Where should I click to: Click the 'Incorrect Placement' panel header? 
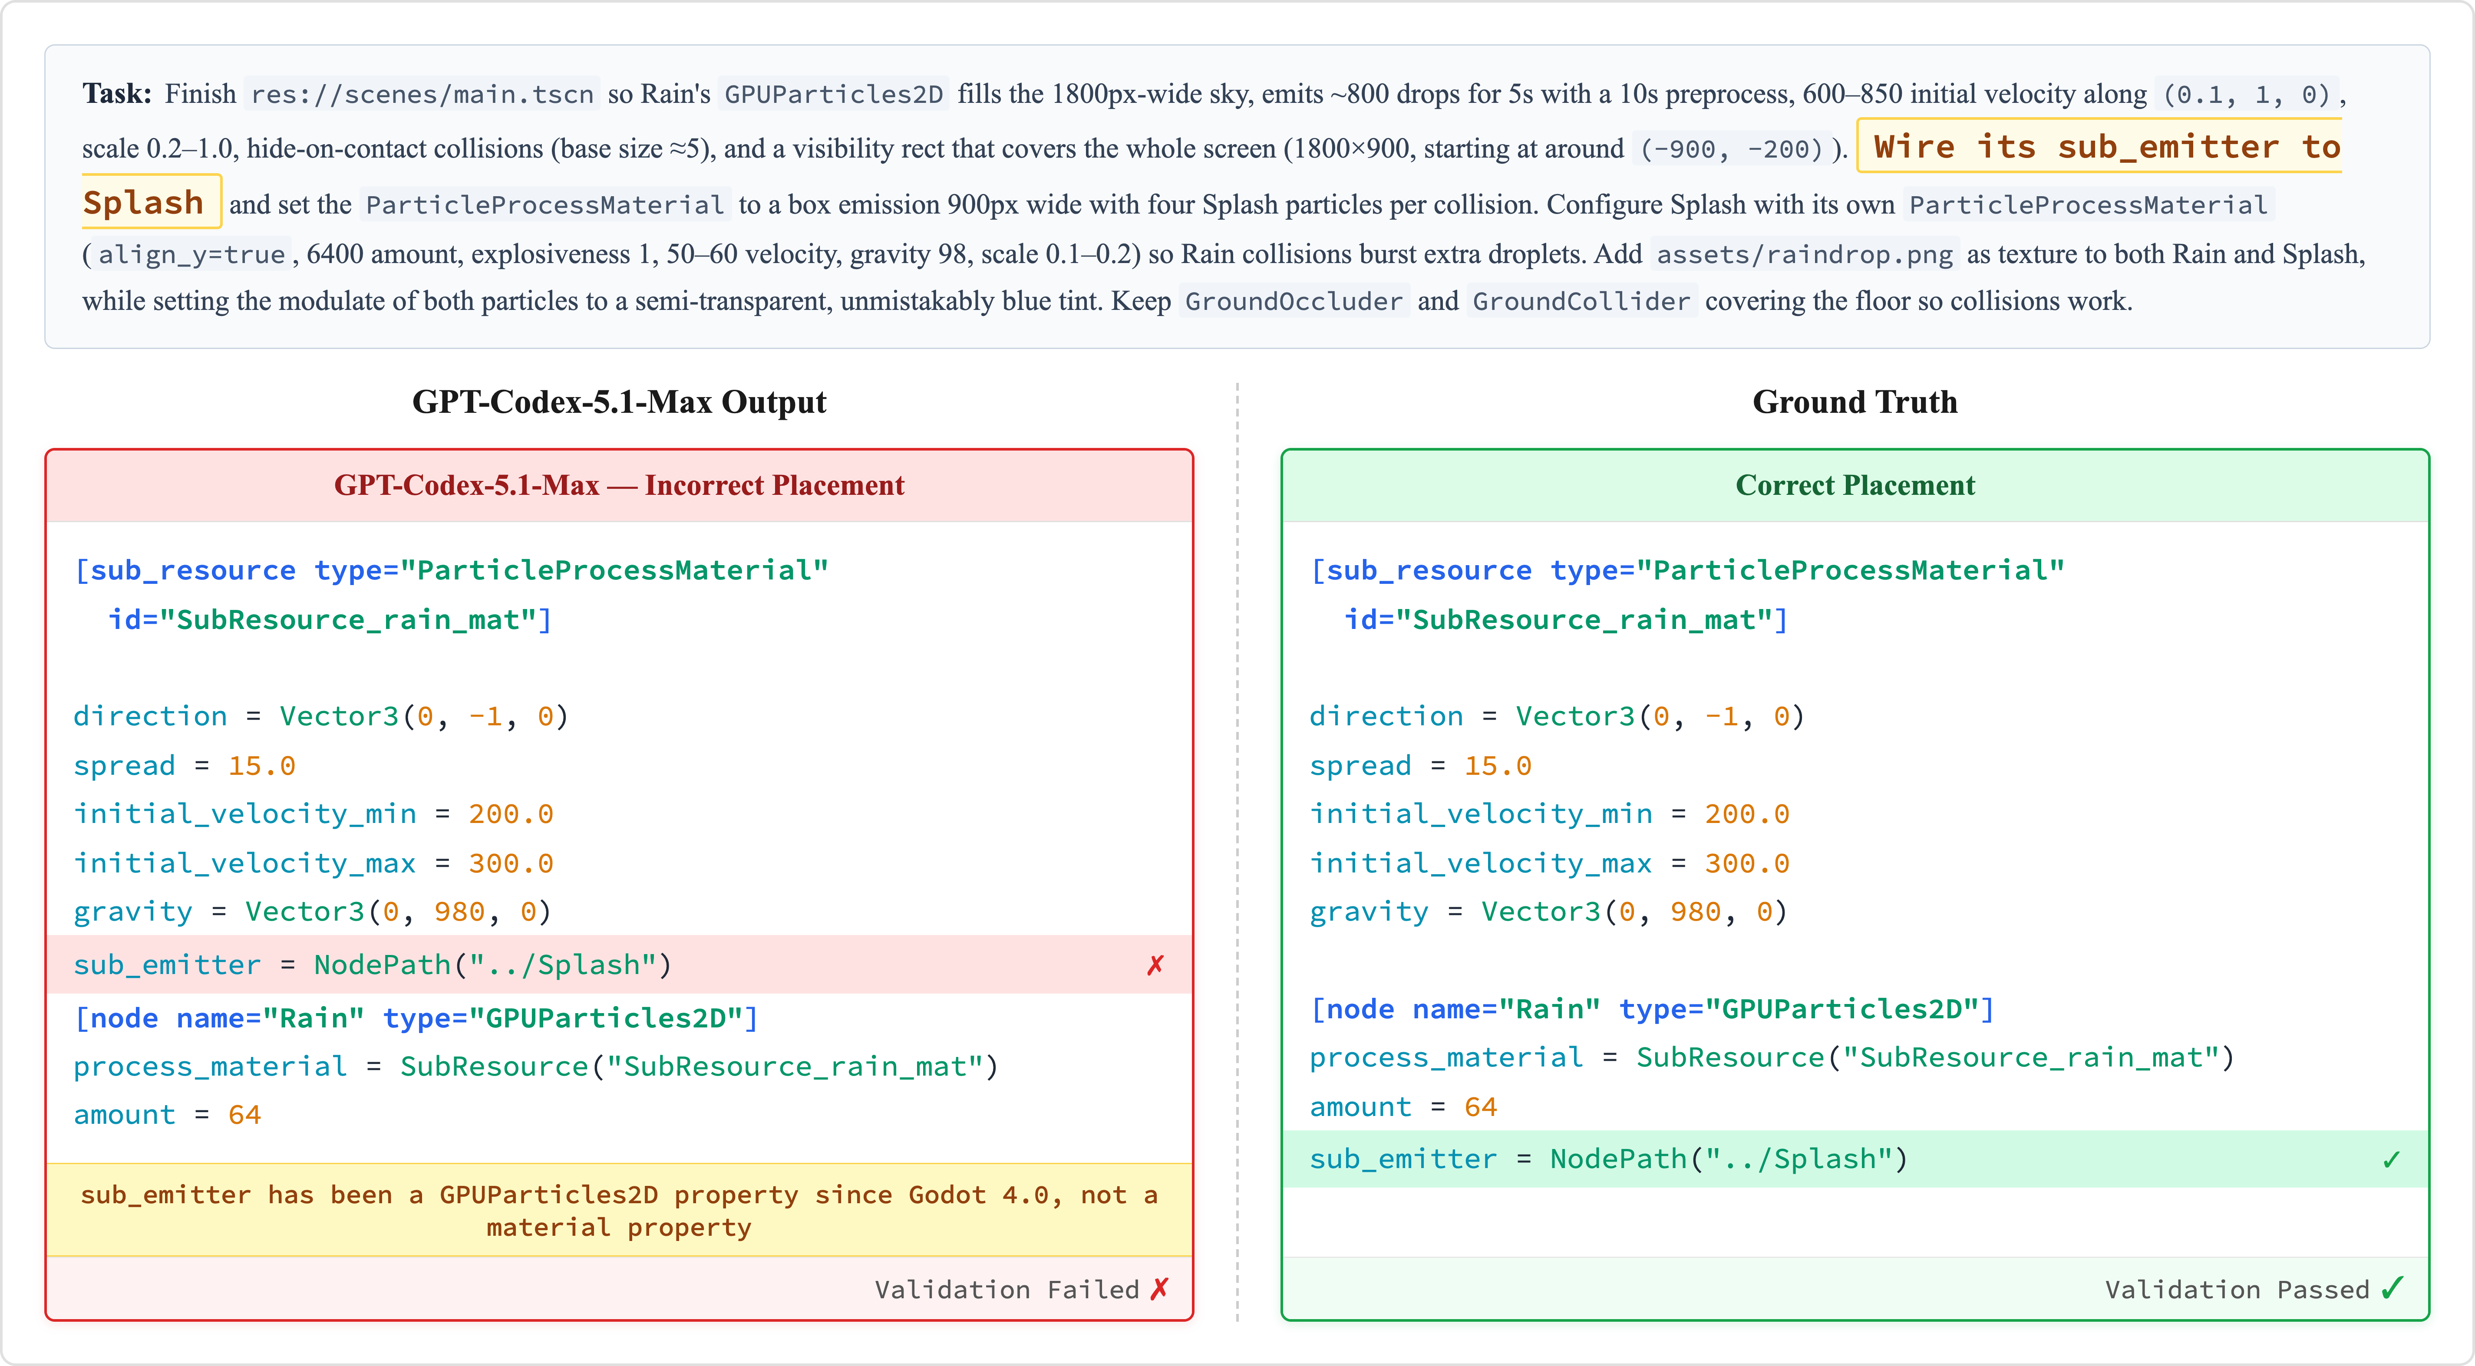point(619,485)
